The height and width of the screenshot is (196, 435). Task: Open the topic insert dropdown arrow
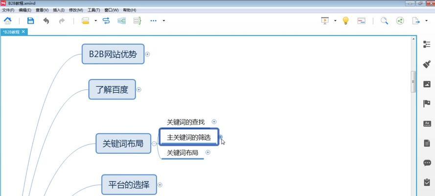96,21
